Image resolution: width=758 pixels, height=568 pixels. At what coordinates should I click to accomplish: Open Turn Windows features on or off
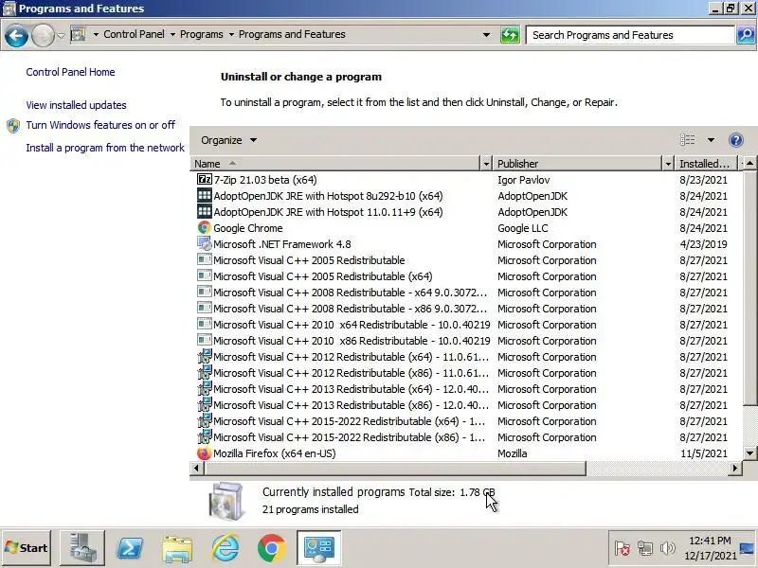100,125
